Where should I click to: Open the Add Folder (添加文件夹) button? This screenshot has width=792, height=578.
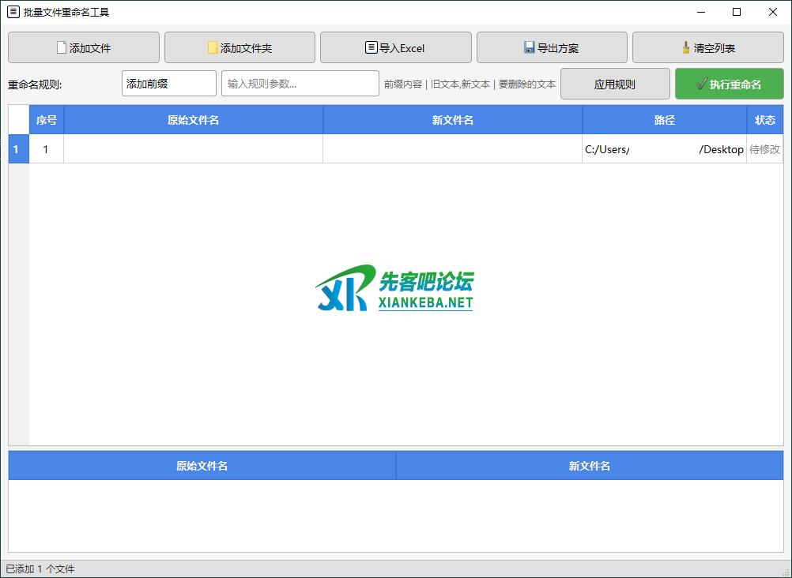point(239,47)
